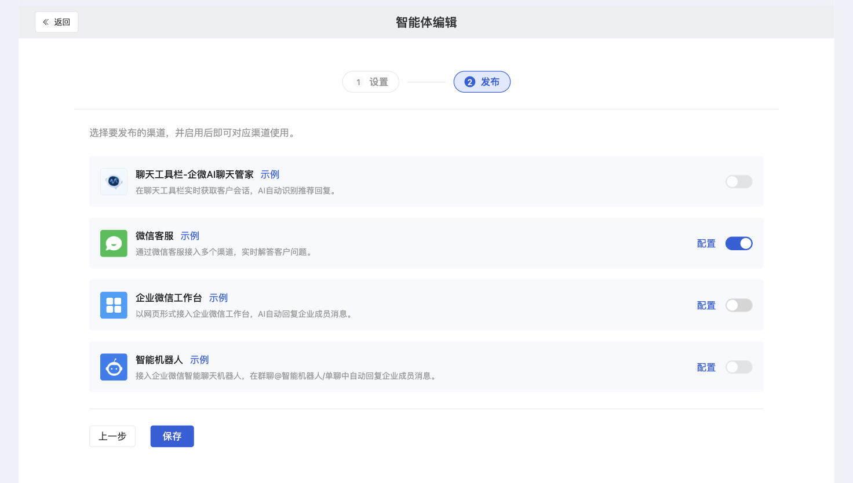The width and height of the screenshot is (853, 483).
Task: Click the 微信客服 channel name
Action: (155, 236)
